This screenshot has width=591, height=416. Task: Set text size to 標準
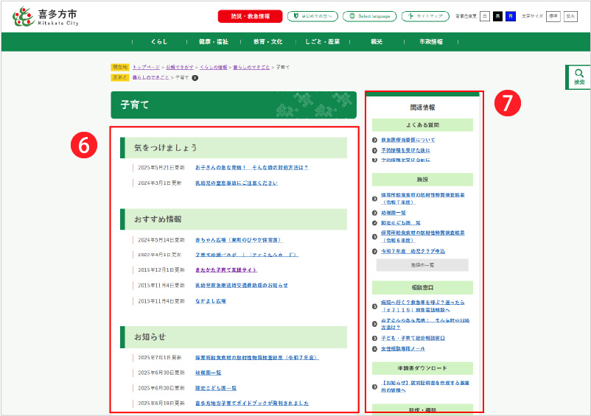[x=553, y=16]
